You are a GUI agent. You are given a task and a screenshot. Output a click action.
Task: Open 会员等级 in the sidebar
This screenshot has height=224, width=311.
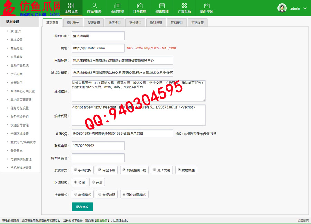click(17, 57)
